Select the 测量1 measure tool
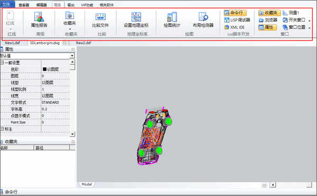The height and width of the screenshot is (196, 317). click(291, 13)
